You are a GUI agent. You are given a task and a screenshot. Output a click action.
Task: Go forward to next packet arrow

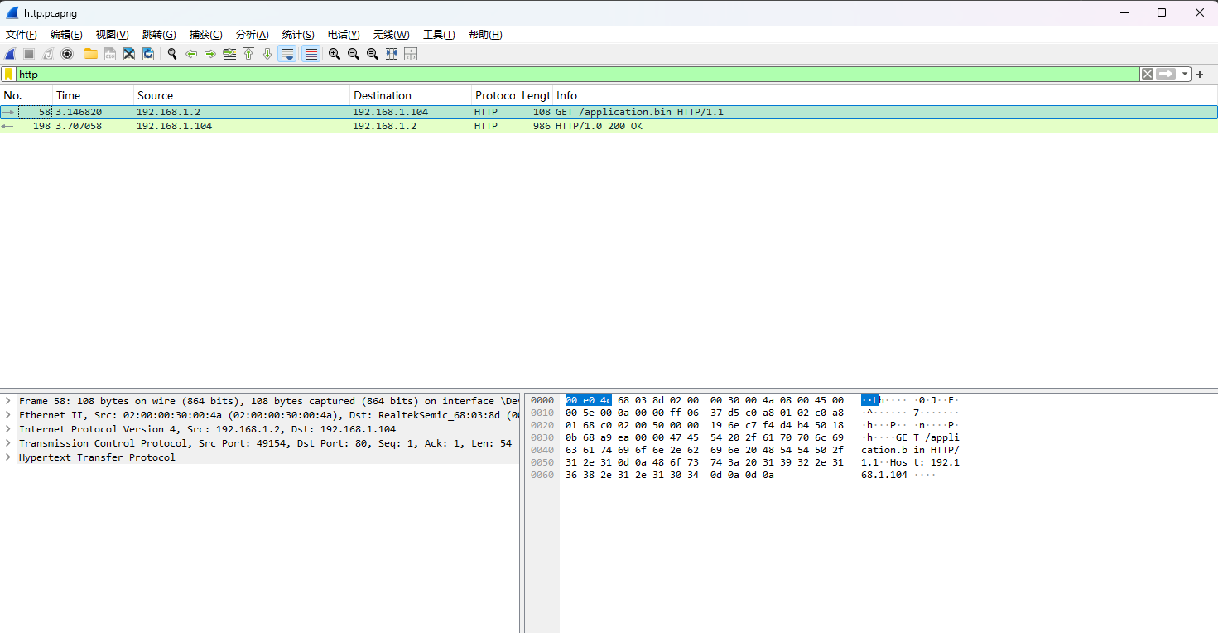click(209, 54)
